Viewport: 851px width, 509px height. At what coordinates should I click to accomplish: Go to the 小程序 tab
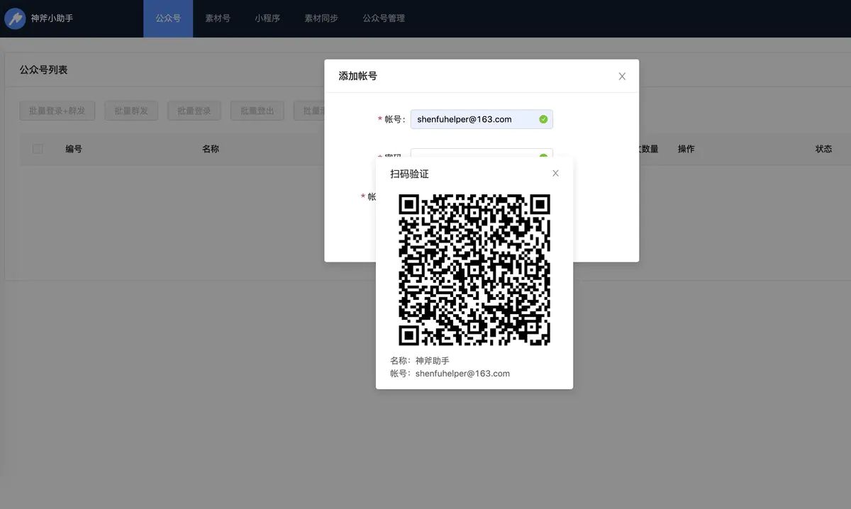pyautogui.click(x=267, y=18)
